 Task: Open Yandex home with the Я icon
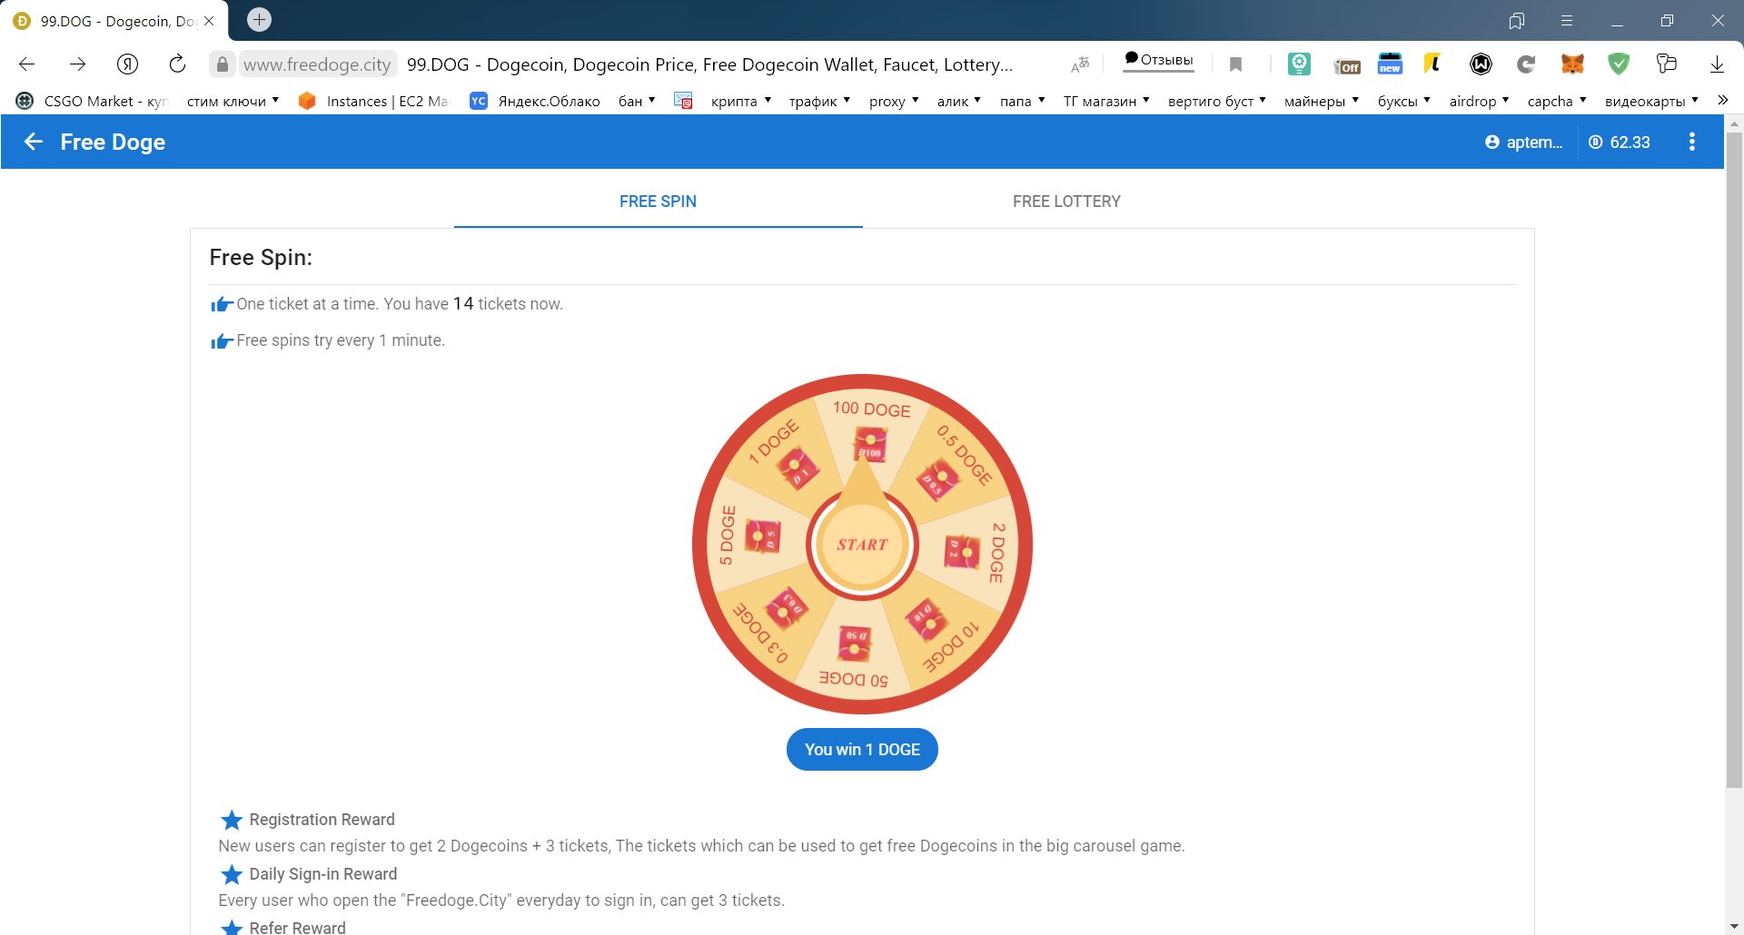pos(127,64)
